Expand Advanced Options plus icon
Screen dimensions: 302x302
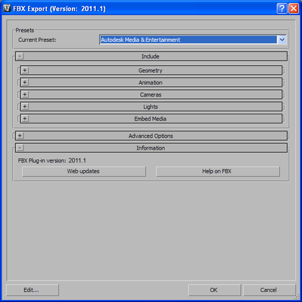click(20, 136)
